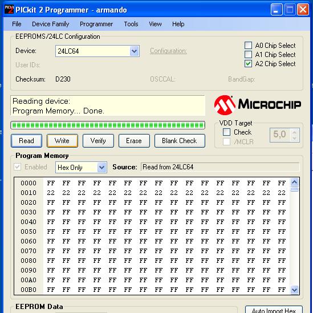Open the File menu
313x313 pixels.
tap(17, 24)
